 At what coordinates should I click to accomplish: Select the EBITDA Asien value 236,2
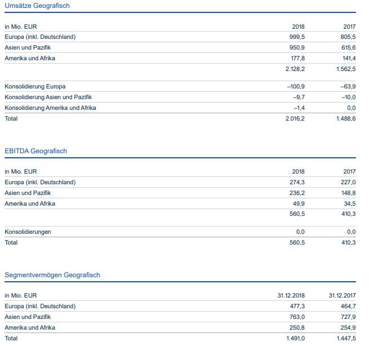point(297,193)
